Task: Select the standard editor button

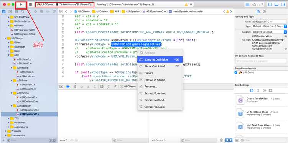Action: 248,5
